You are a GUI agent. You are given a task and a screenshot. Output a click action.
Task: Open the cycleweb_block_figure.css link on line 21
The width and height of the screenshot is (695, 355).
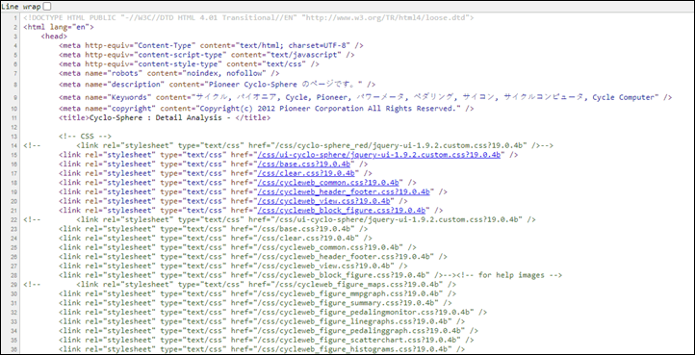(x=342, y=211)
